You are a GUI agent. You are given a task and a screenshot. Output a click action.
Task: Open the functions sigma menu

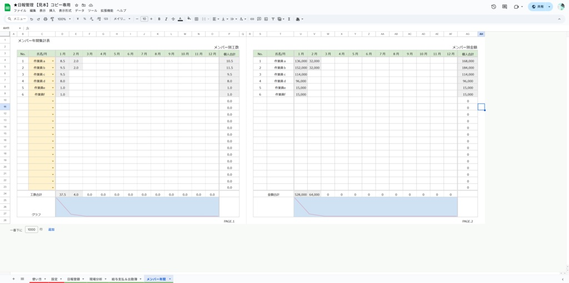[x=289, y=19]
